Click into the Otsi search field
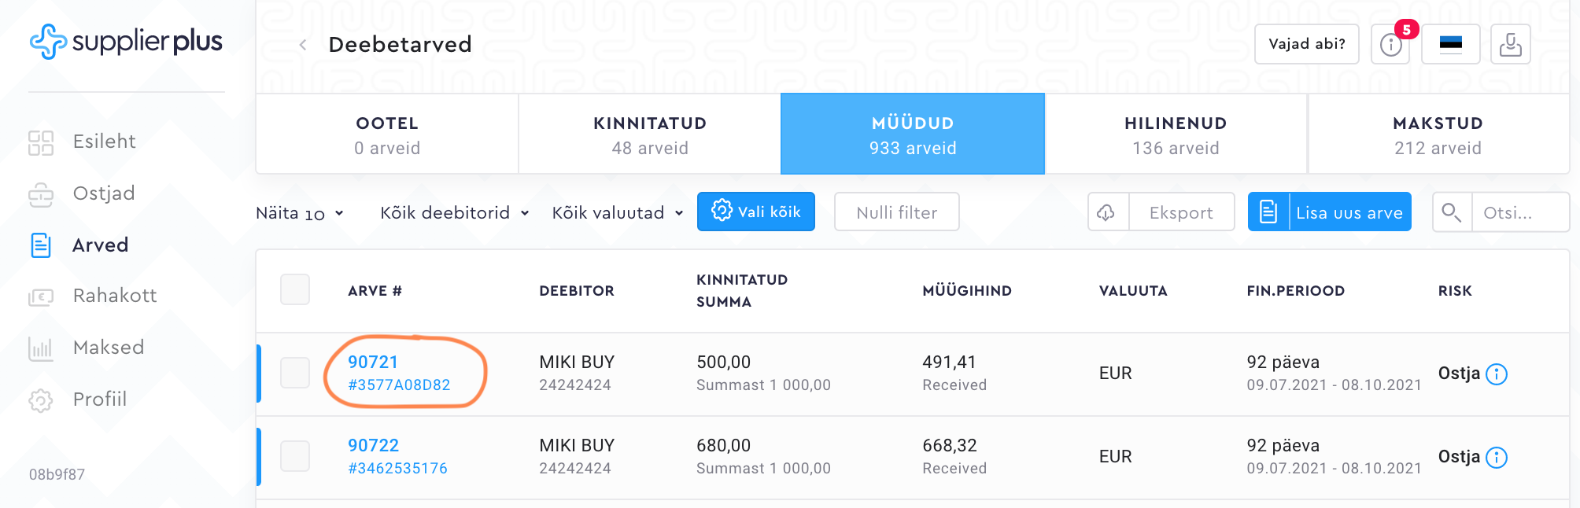This screenshot has width=1580, height=508. click(x=1519, y=213)
